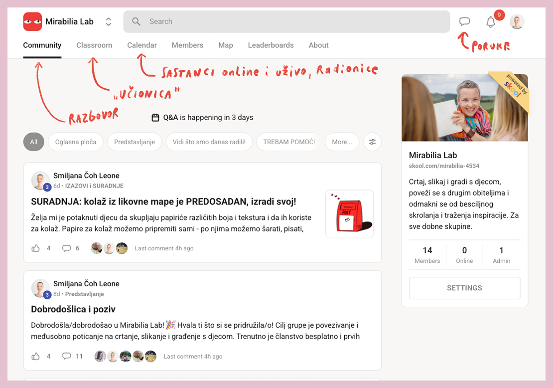Open the post filter sliders icon
Screen dimensions: 553x388
[x=372, y=142]
